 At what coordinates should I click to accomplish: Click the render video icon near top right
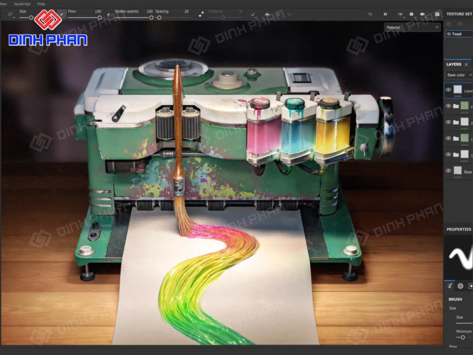422,14
